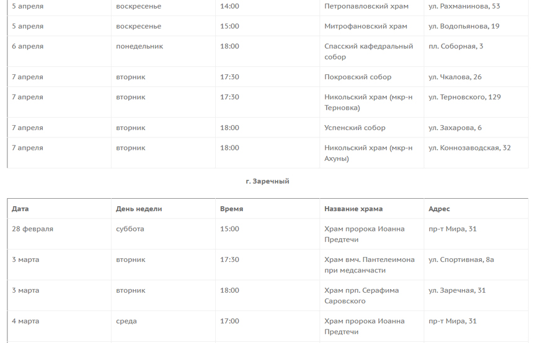Select the "День недели" column header
The width and height of the screenshot is (558, 343).
(139, 209)
